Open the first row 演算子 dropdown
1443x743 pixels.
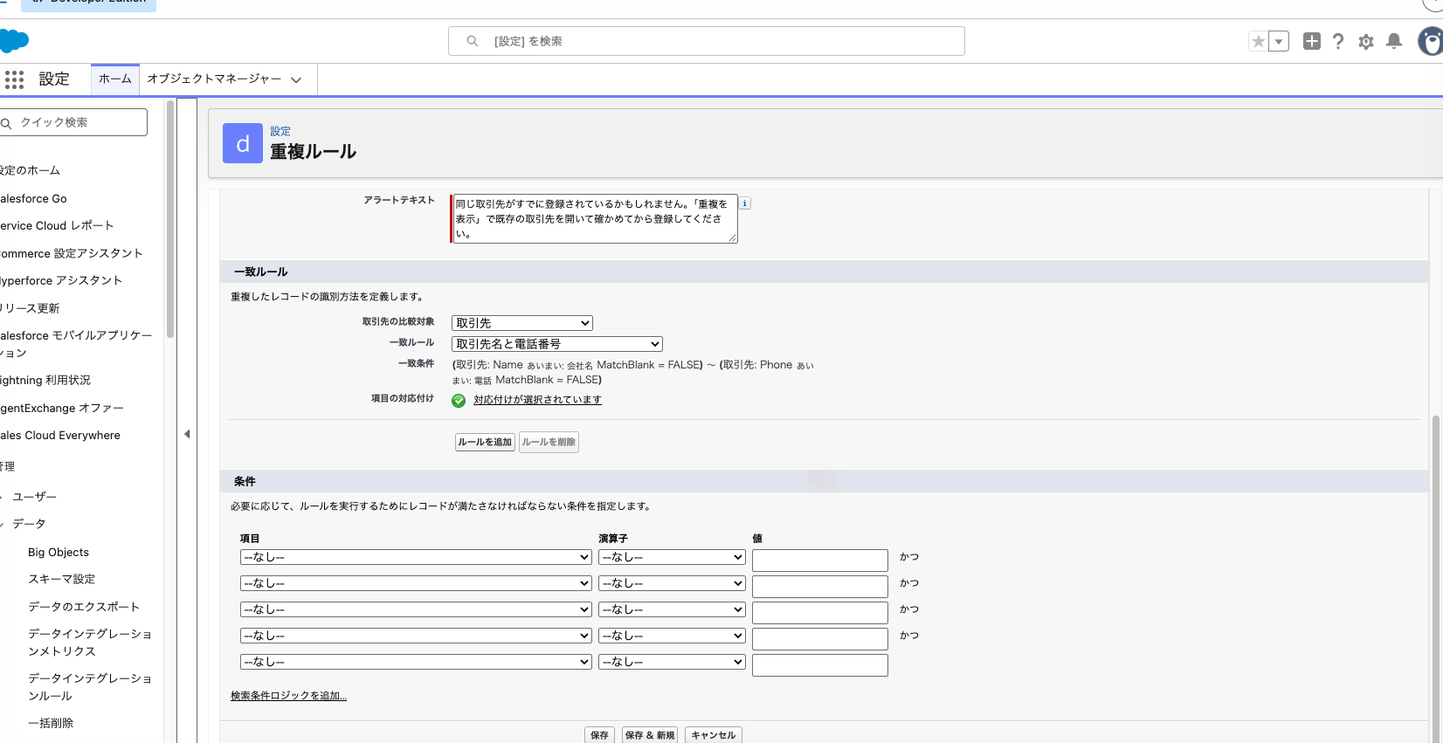672,557
